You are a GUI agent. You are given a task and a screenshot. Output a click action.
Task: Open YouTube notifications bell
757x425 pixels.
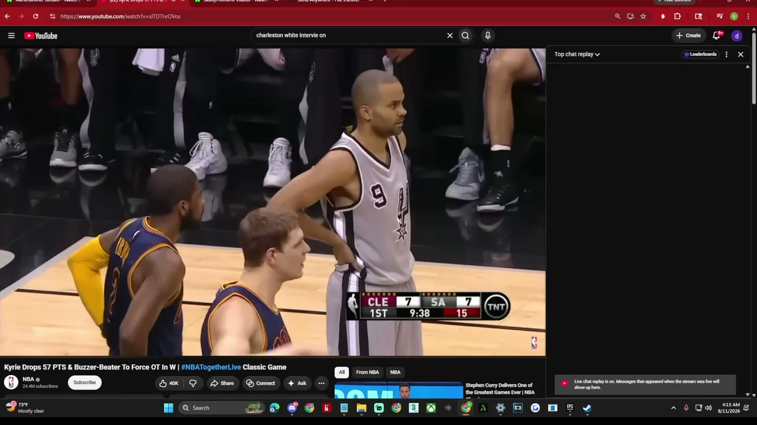pyautogui.click(x=717, y=35)
